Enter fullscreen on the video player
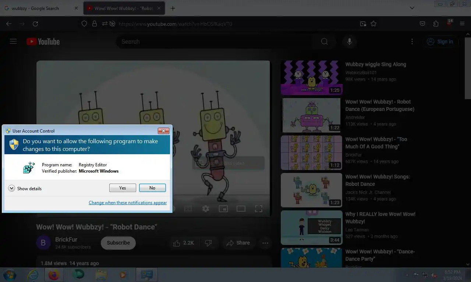This screenshot has height=282, width=471. pyautogui.click(x=259, y=209)
